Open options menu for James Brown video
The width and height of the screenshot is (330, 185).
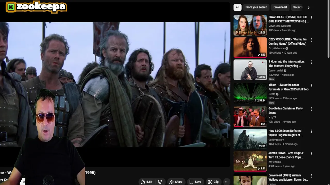[311, 153]
